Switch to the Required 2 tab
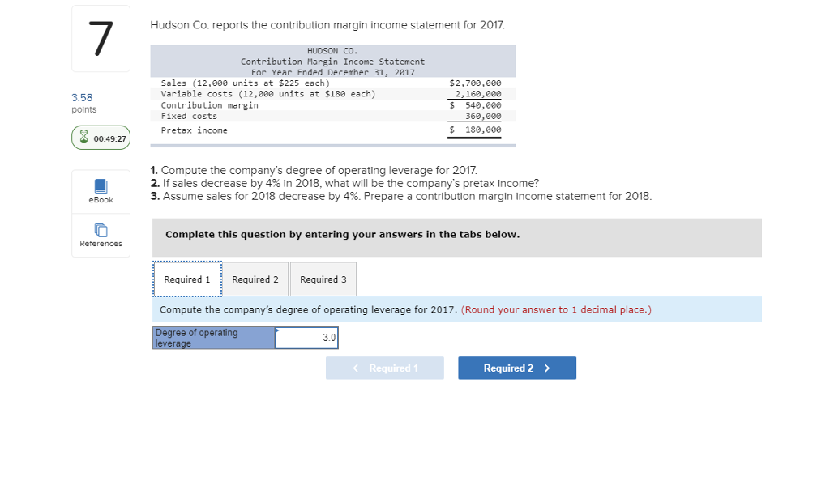 coord(255,279)
